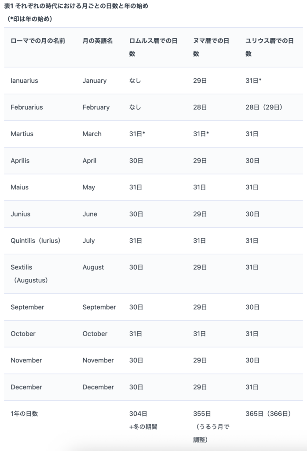Click the Sextilis（Augustus） cell
The image size is (307, 451).
29,274
